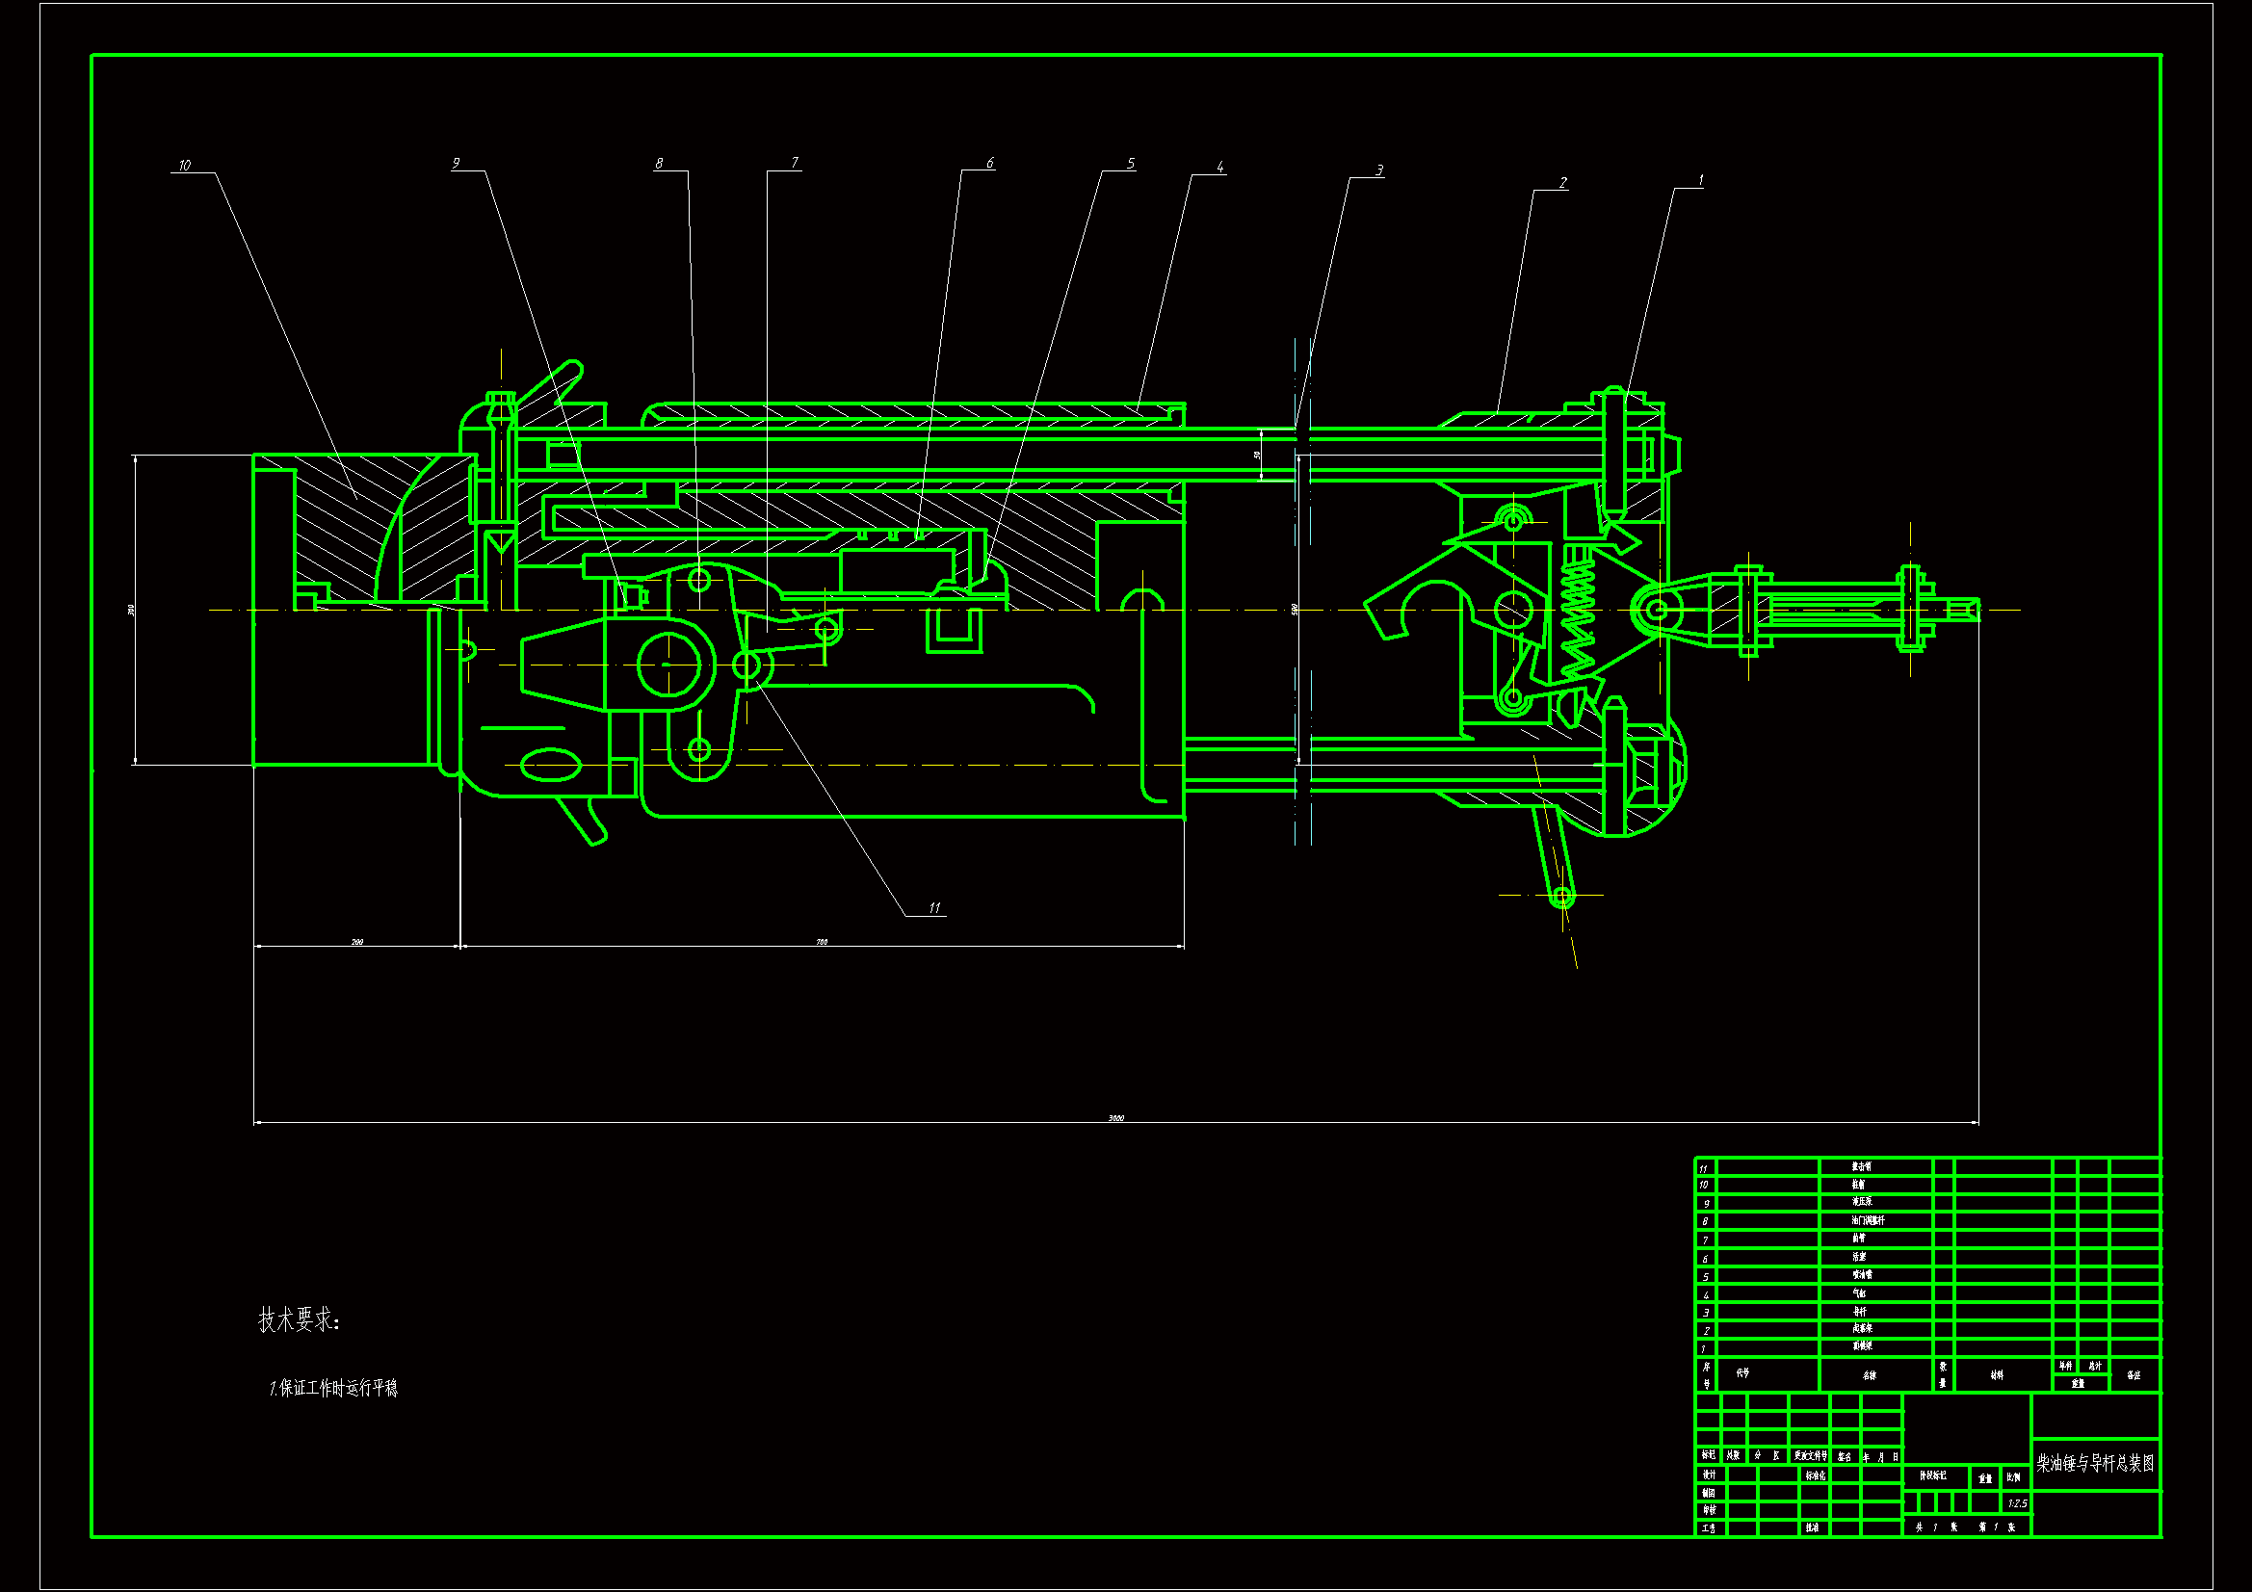Select the number 3 callout label
The width and height of the screenshot is (2252, 1592).
1378,170
